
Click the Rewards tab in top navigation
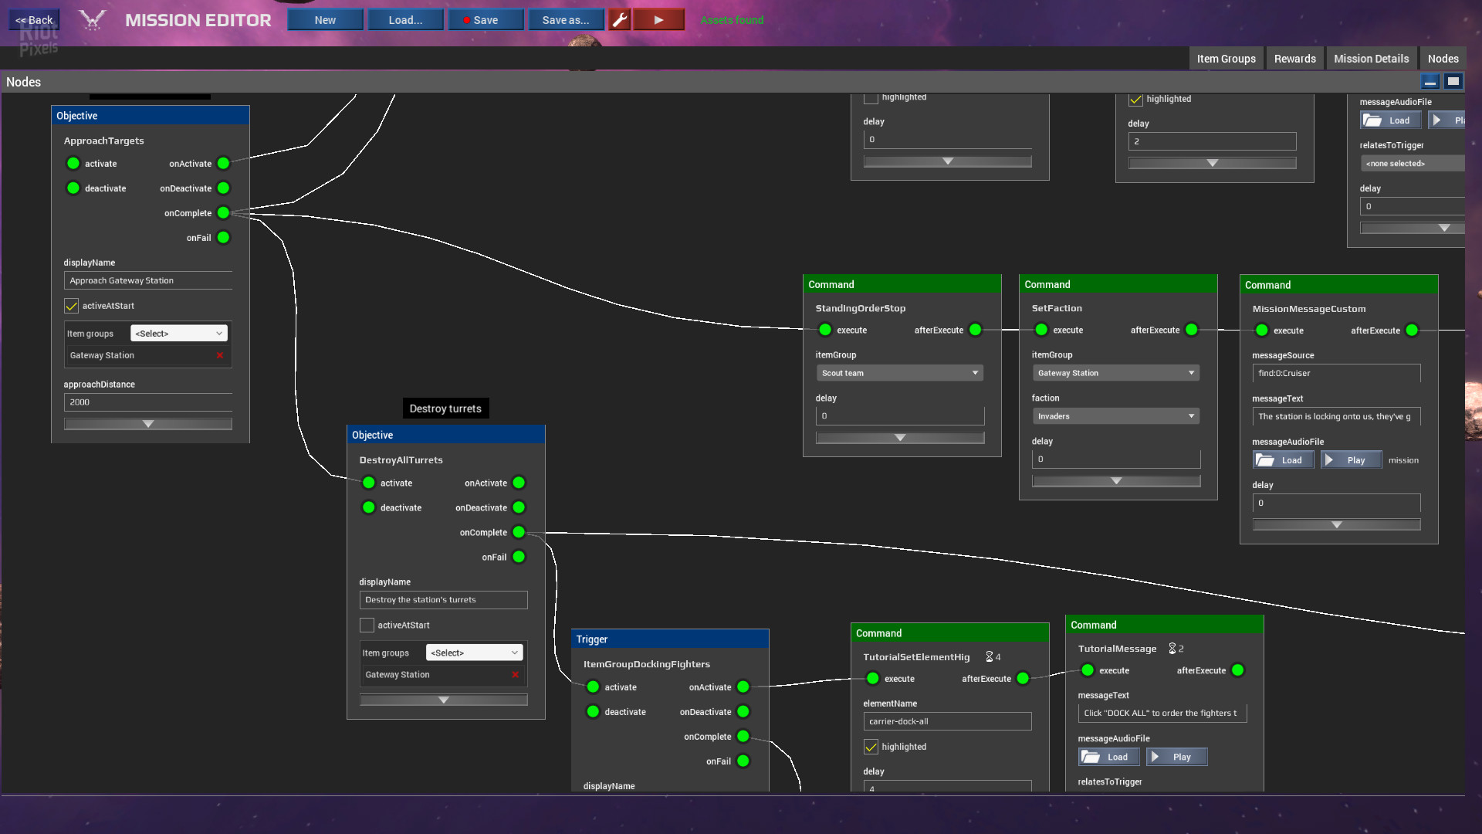[1294, 58]
